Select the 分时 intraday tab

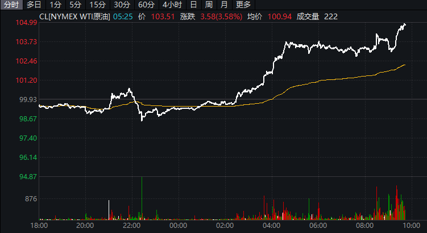11,5
